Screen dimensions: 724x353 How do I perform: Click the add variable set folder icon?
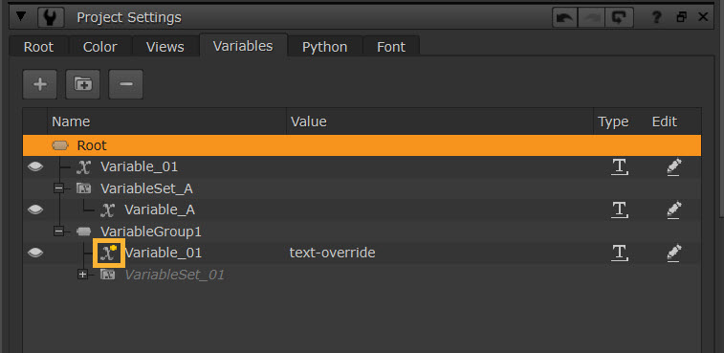(82, 84)
